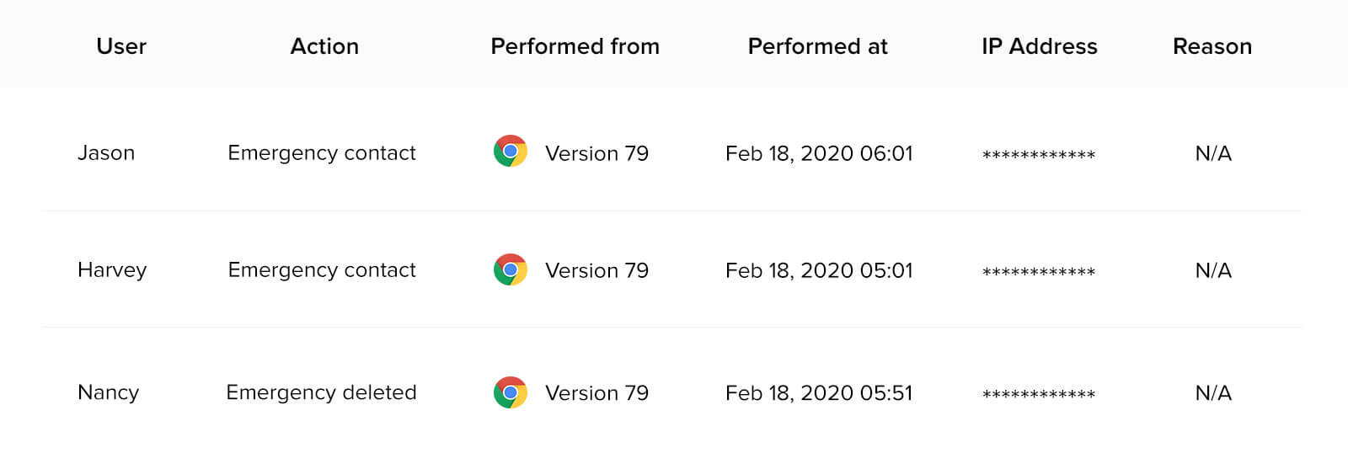Click the Reason column header

(1212, 46)
